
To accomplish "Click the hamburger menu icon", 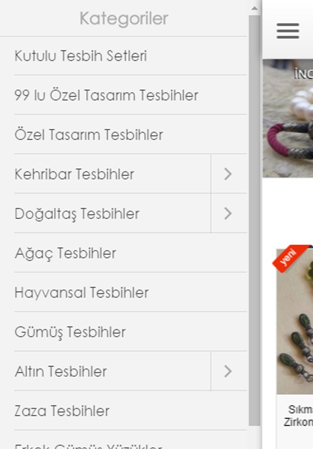I will coord(288,31).
